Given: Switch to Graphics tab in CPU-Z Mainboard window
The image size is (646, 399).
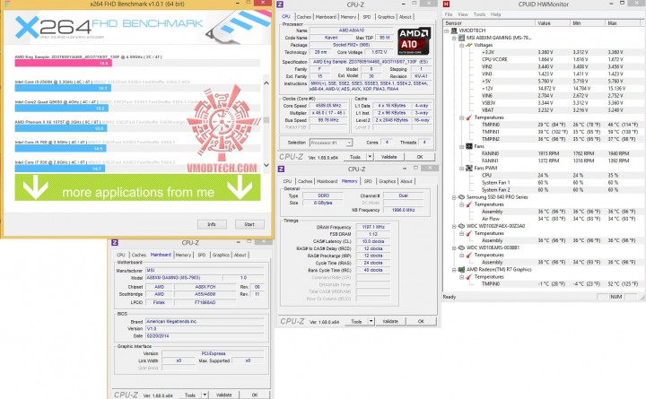Looking at the screenshot, I should 222,255.
